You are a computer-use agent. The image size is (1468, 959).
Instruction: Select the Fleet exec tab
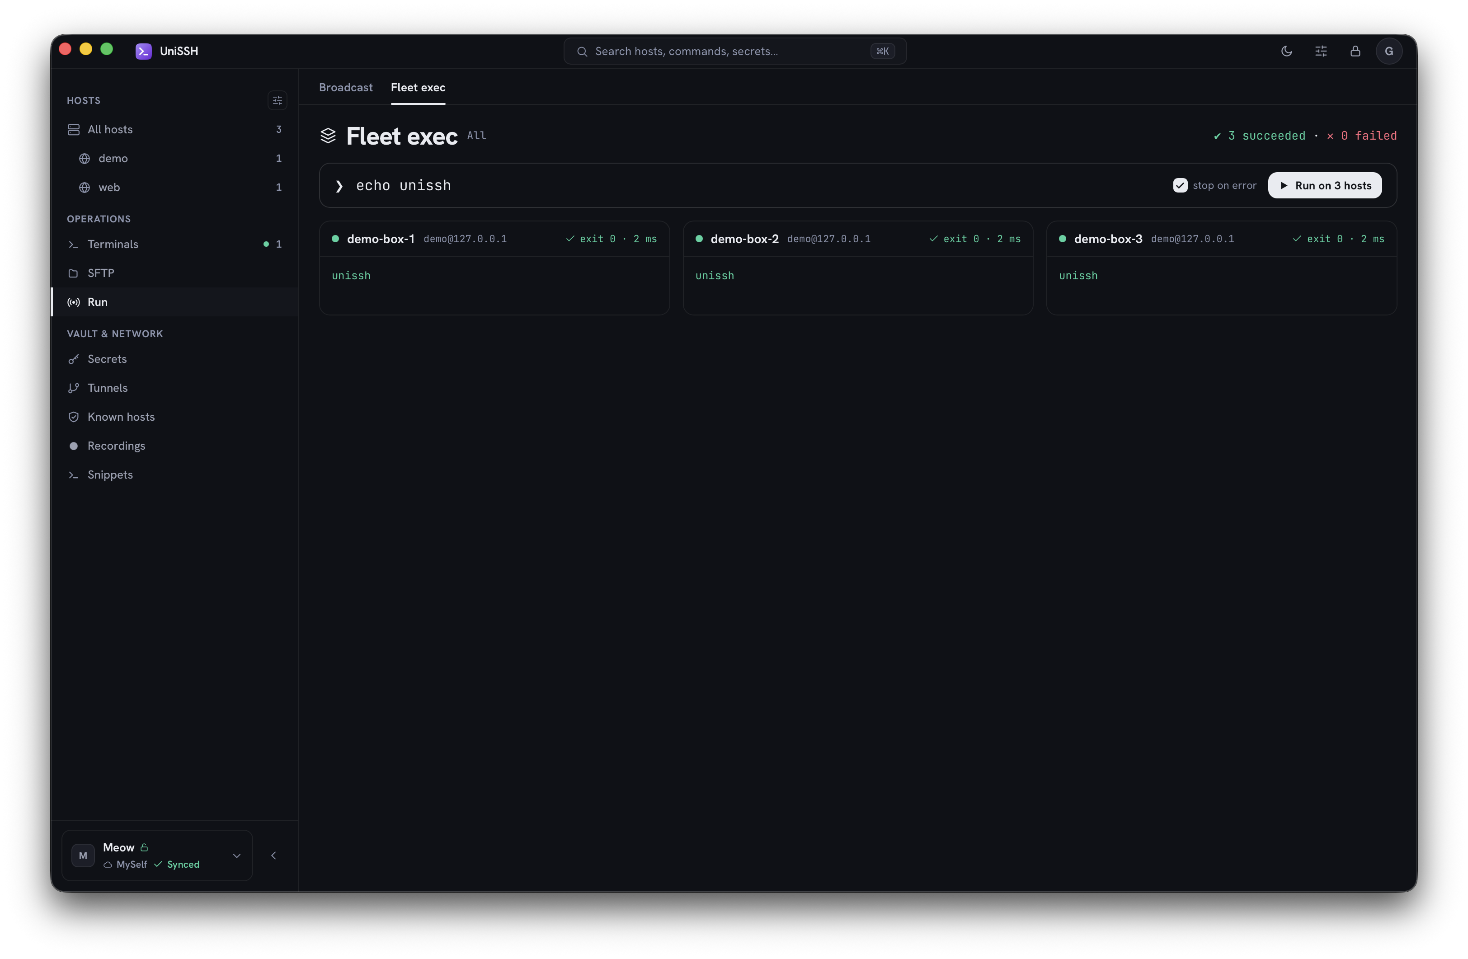(x=418, y=88)
